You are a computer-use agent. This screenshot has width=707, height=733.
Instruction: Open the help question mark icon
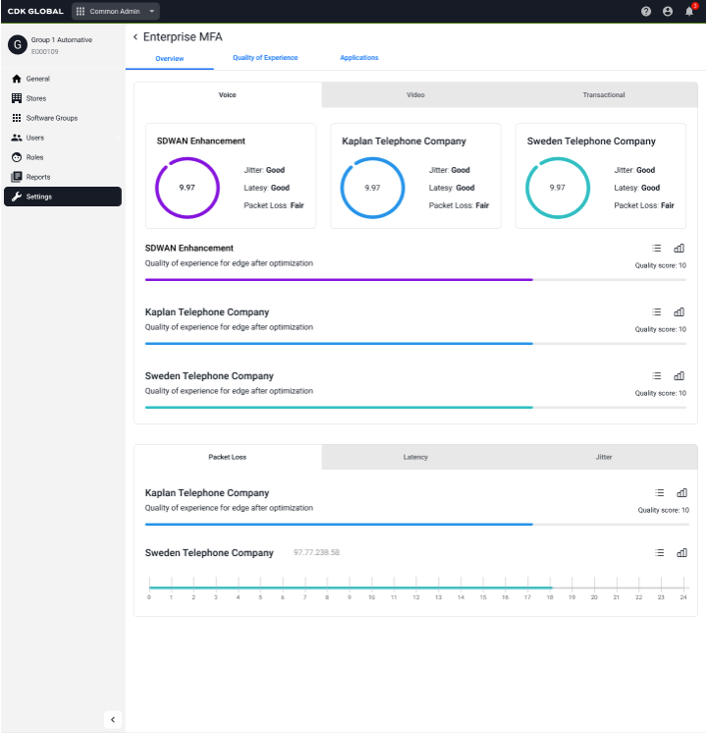point(646,11)
